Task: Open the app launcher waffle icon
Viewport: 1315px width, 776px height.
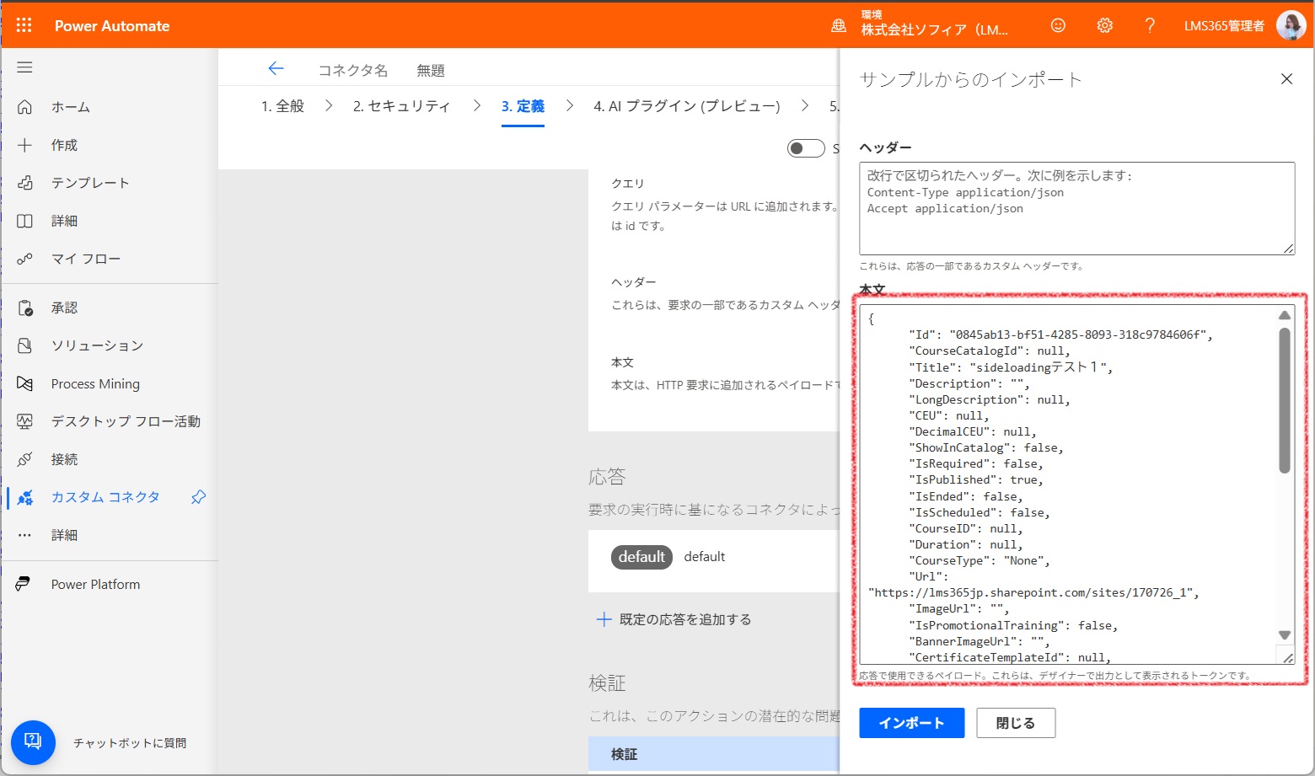Action: click(24, 25)
